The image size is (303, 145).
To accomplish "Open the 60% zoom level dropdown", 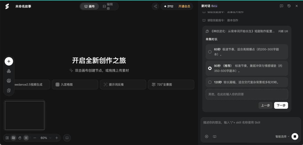I will point(46,138).
